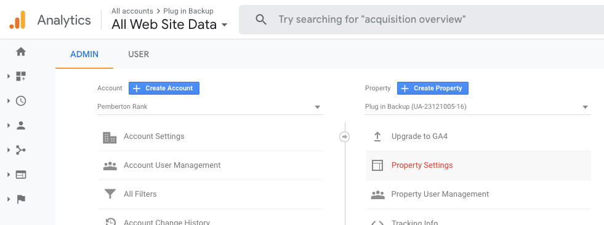Switch to the ADMIN tab
Viewport: 604px width, 225px height.
coord(84,54)
